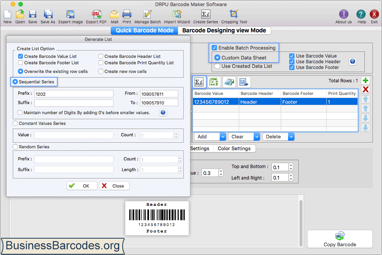The image size is (382, 255).
Task: Click the Export PDF toolbar icon
Action: (x=96, y=15)
